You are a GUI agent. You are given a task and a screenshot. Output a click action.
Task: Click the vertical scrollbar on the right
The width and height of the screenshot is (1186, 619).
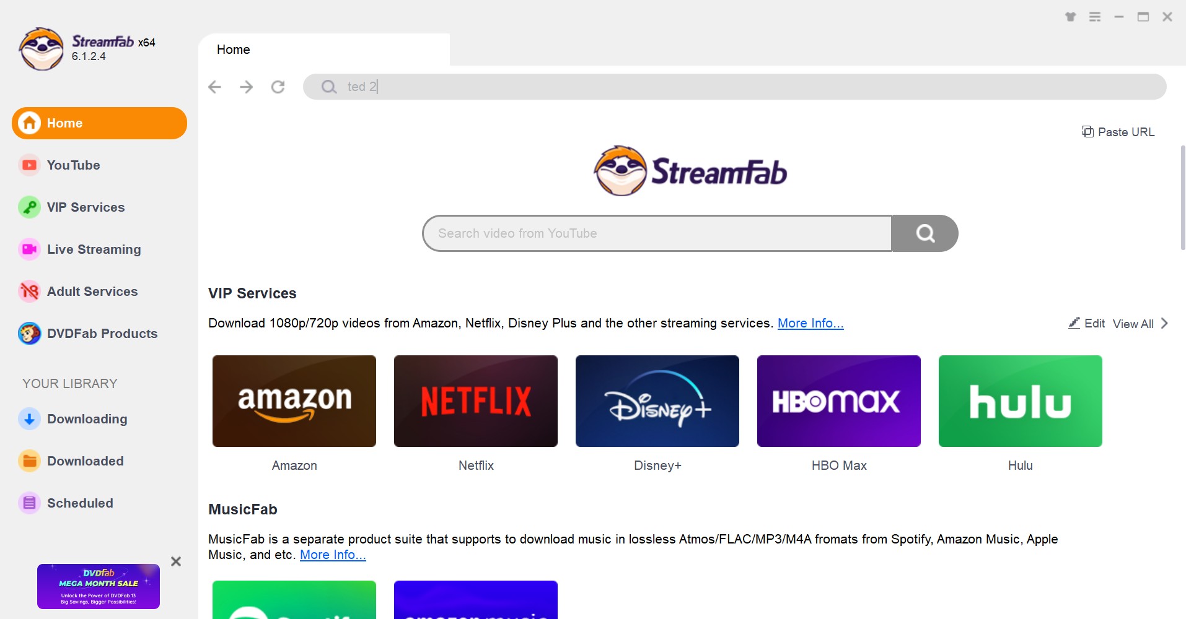[1182, 198]
